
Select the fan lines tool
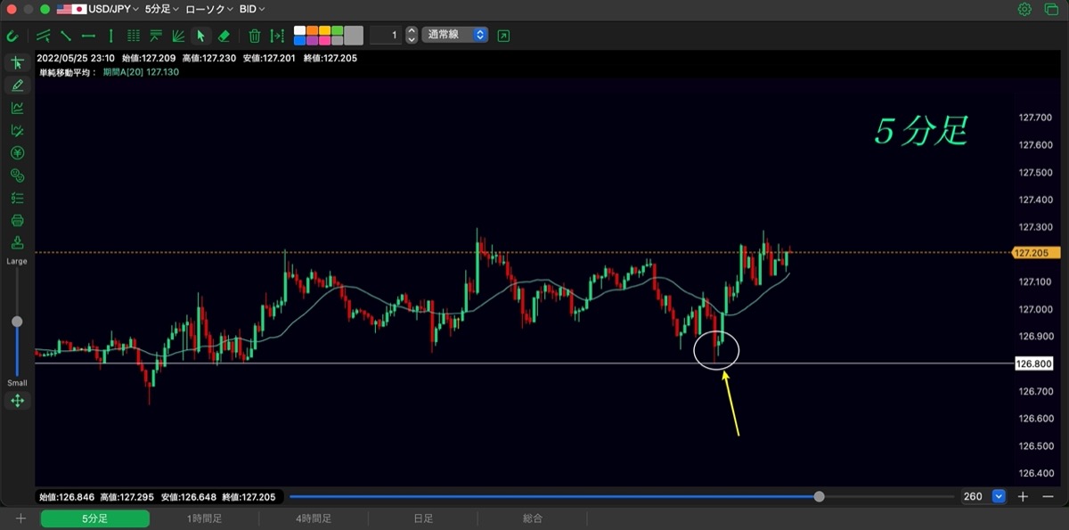pyautogui.click(x=178, y=36)
